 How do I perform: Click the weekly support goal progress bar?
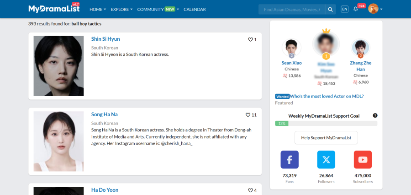point(326,124)
